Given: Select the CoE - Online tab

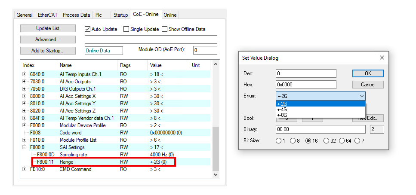Looking at the screenshot, I should click(146, 14).
